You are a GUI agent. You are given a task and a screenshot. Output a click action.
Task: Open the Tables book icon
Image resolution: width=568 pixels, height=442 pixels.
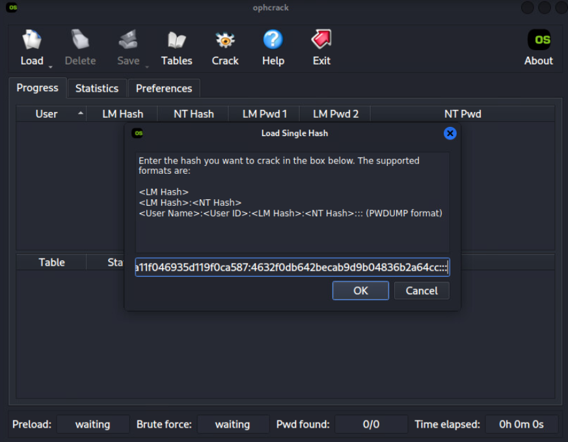(x=177, y=40)
